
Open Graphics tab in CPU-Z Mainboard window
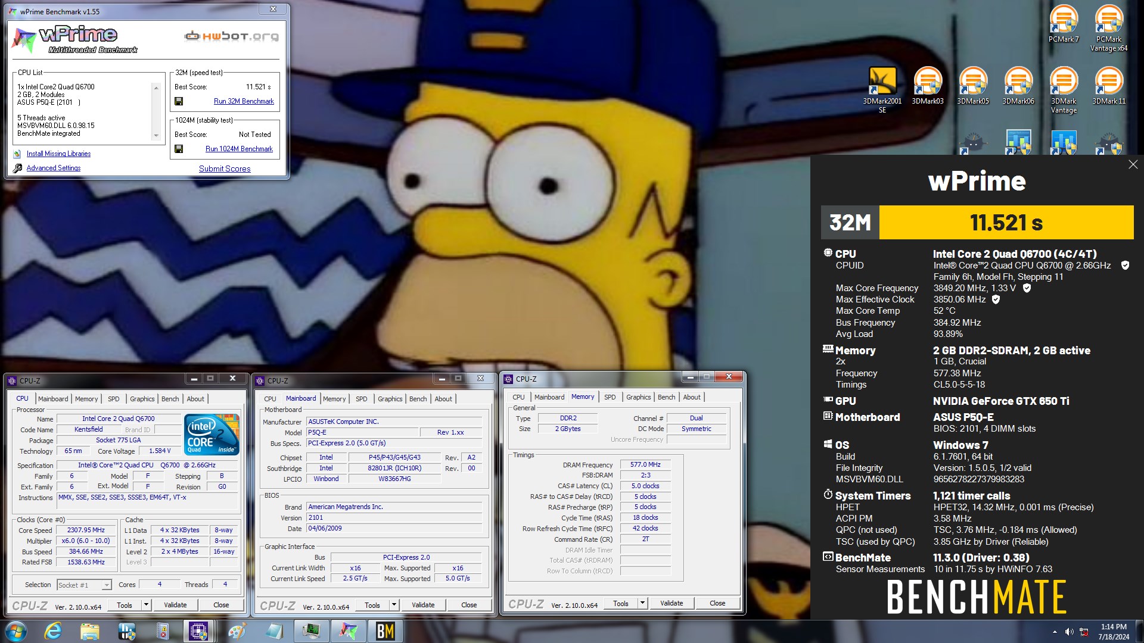point(390,399)
